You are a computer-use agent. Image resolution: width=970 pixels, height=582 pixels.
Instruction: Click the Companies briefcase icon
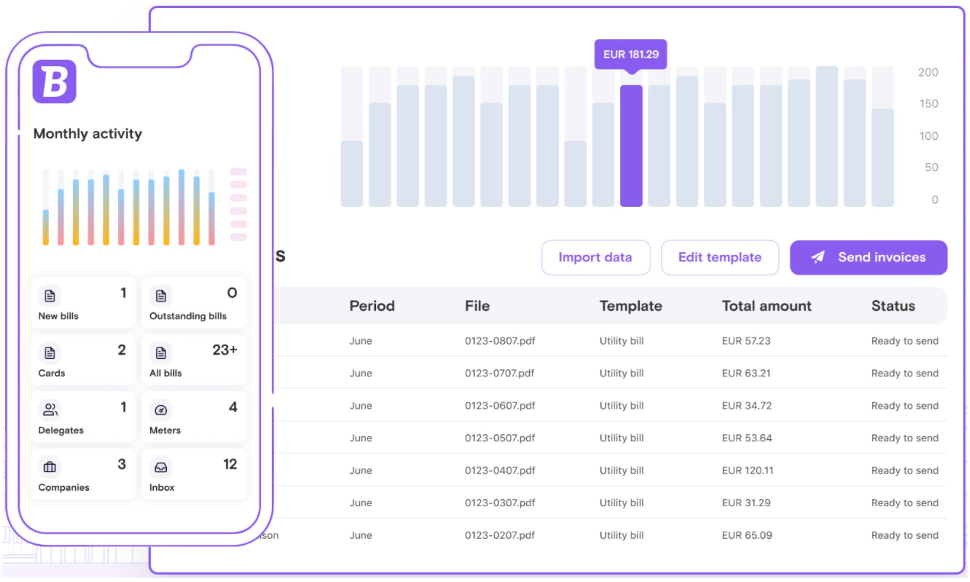[x=50, y=467]
